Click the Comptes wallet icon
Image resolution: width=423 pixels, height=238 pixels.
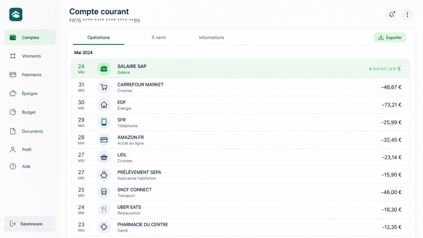[13, 38]
